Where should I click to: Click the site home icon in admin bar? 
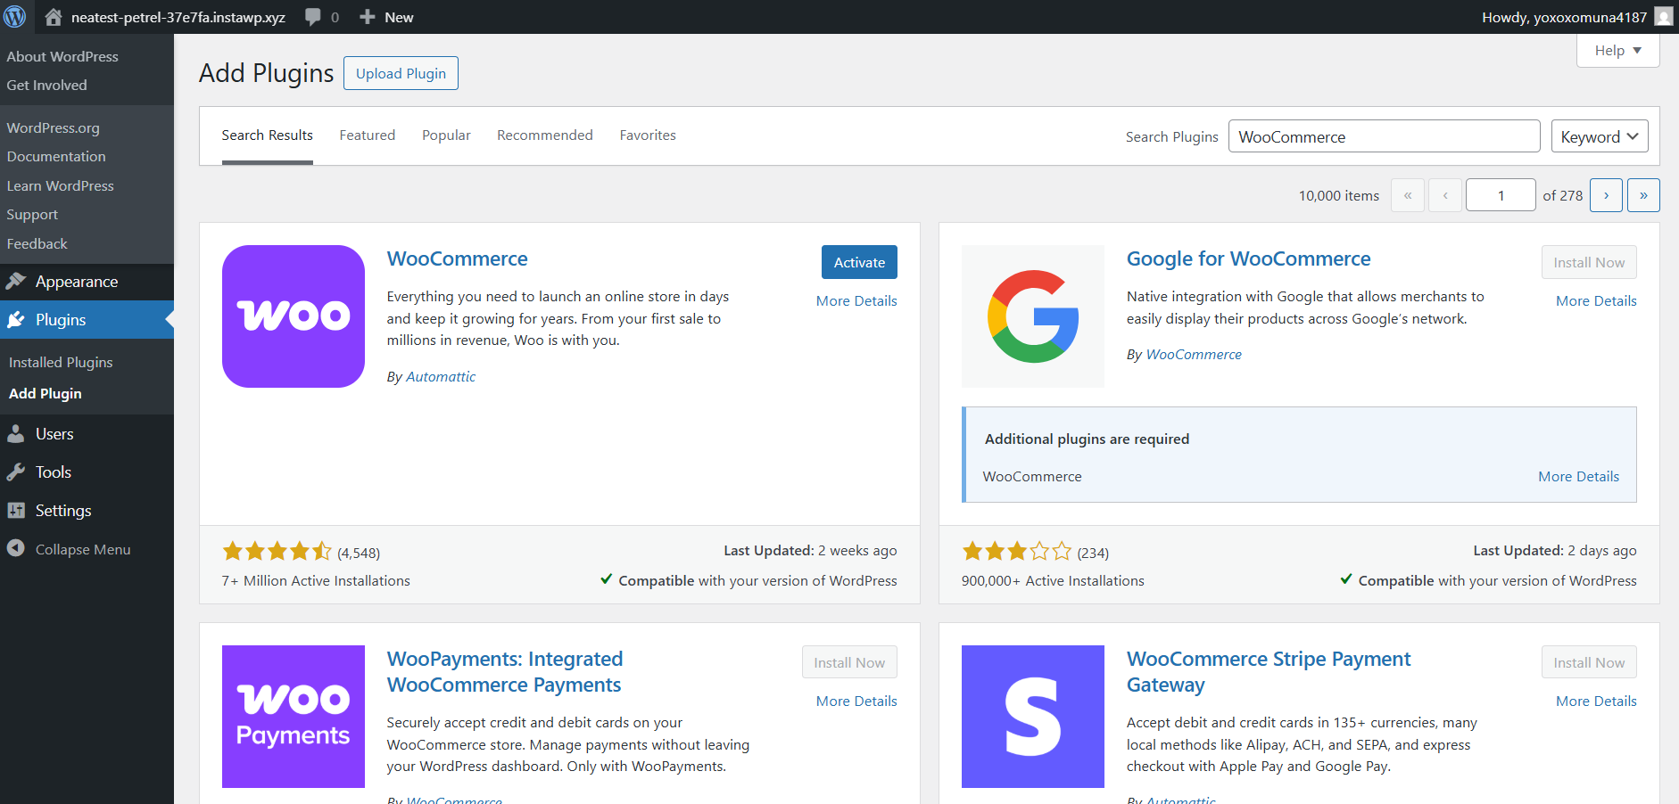coord(54,17)
